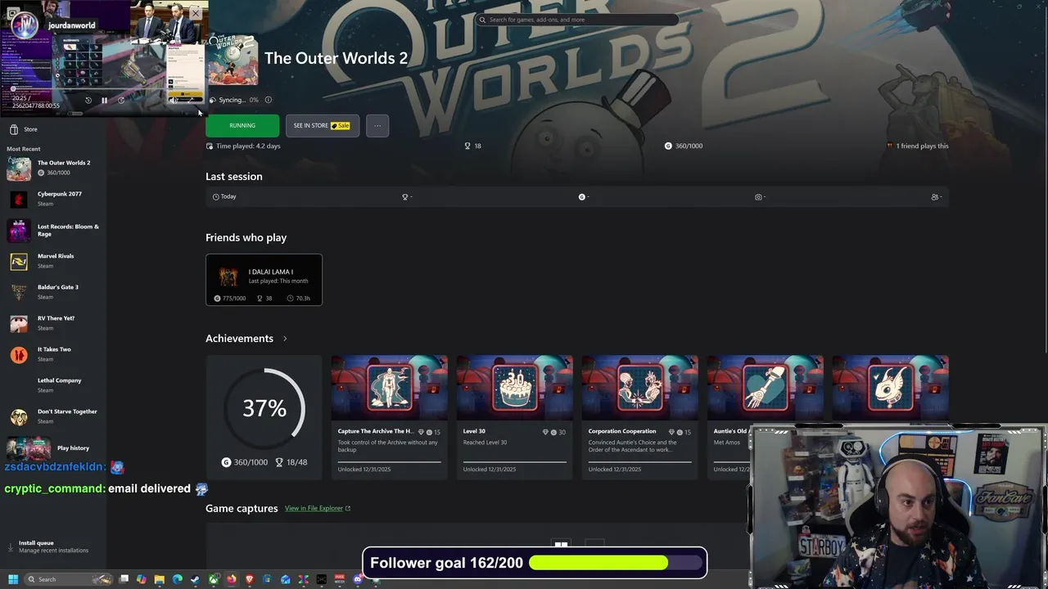Screen dimensions: 1048x589
Task: Open the I DALAI LAMA I friend card
Action: pos(264,280)
